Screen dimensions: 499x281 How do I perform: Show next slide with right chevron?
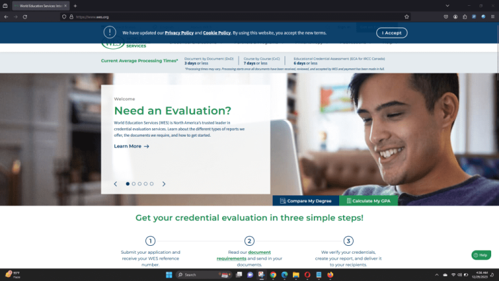pos(164,184)
